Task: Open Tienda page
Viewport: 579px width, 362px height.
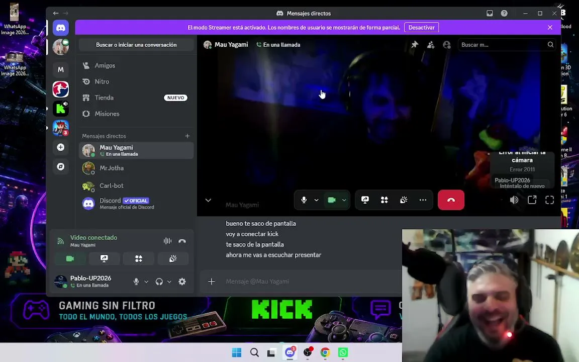Action: click(136, 98)
